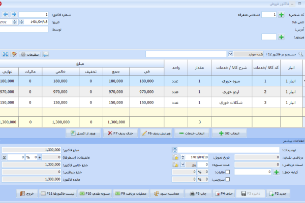Focus the شماره فاکتور invoice number field
Screen dimensions: 305x203
point(34,15)
